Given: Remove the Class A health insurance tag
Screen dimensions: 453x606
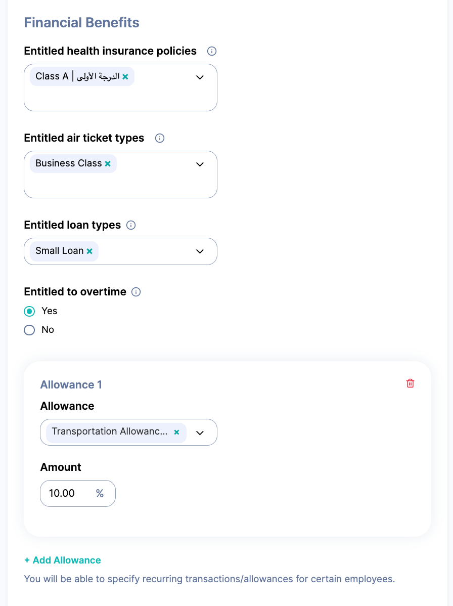Looking at the screenshot, I should coord(125,76).
